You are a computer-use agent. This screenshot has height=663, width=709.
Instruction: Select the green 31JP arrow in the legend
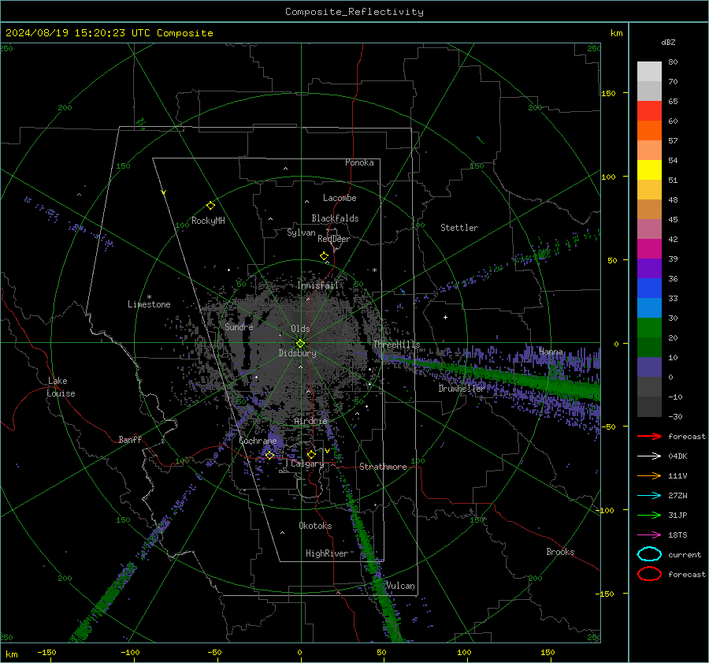pos(649,515)
